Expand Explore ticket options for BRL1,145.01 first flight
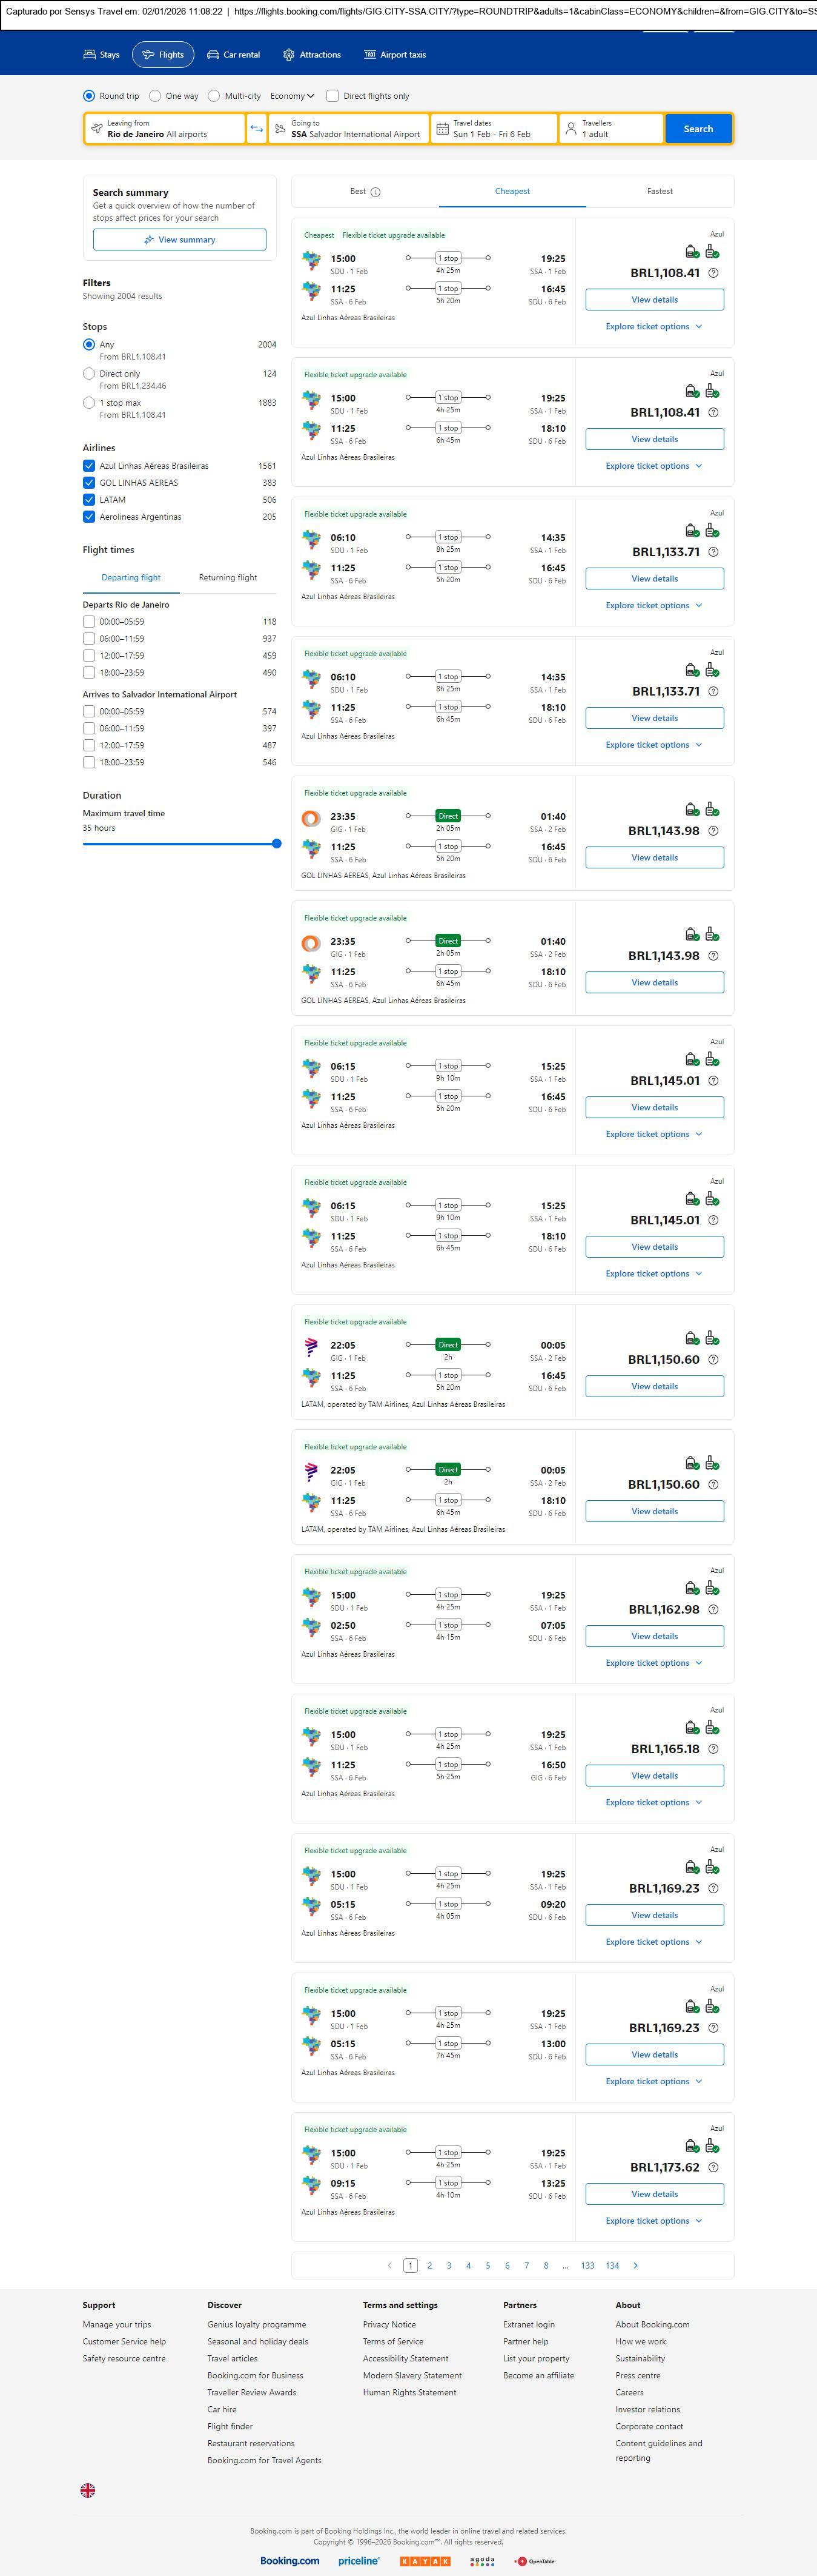Image resolution: width=817 pixels, height=2576 pixels. point(653,1134)
